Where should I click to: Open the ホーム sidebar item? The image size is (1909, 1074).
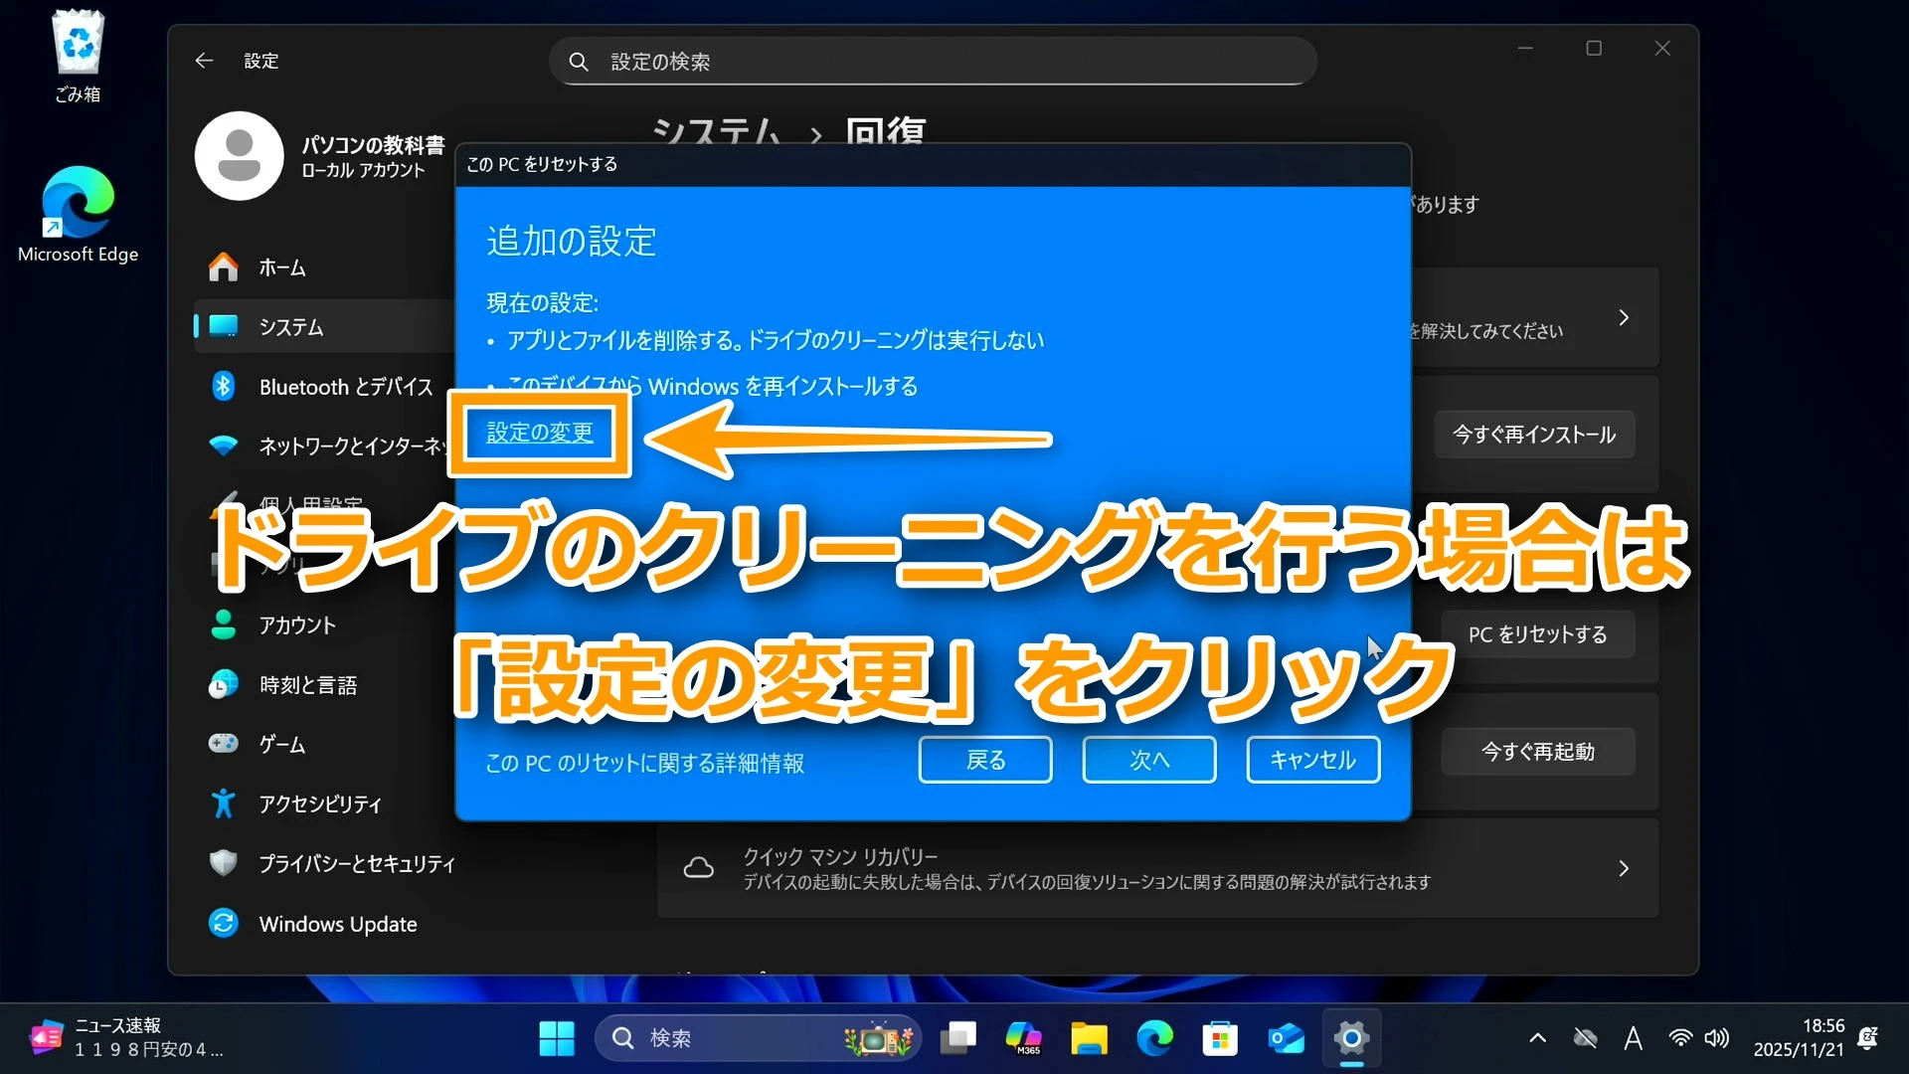click(282, 268)
